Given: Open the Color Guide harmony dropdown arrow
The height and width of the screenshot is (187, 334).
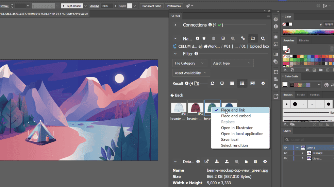Looking at the screenshot, I should pyautogui.click(x=319, y=85).
